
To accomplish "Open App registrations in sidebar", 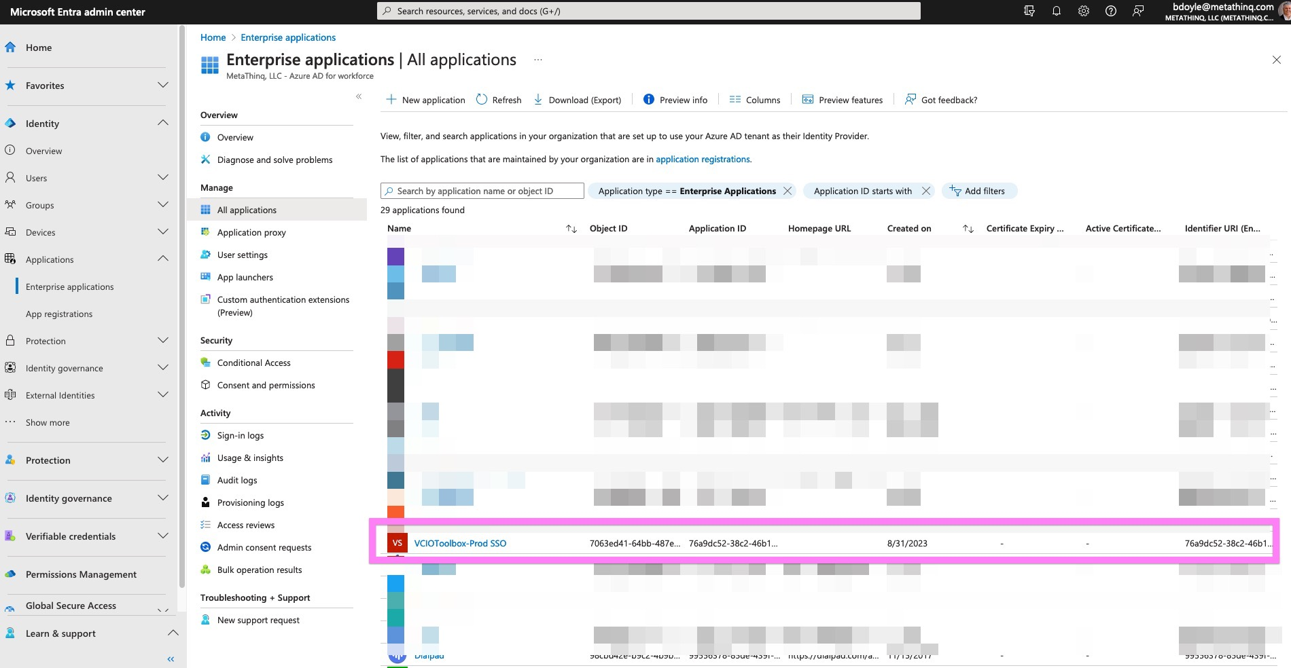I will pyautogui.click(x=59, y=314).
